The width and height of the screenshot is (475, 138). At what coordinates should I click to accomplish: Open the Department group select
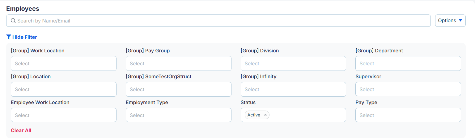(408, 63)
